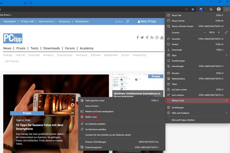Select Neuer Tab menu entry
The width and height of the screenshot is (230, 153).
point(197,15)
